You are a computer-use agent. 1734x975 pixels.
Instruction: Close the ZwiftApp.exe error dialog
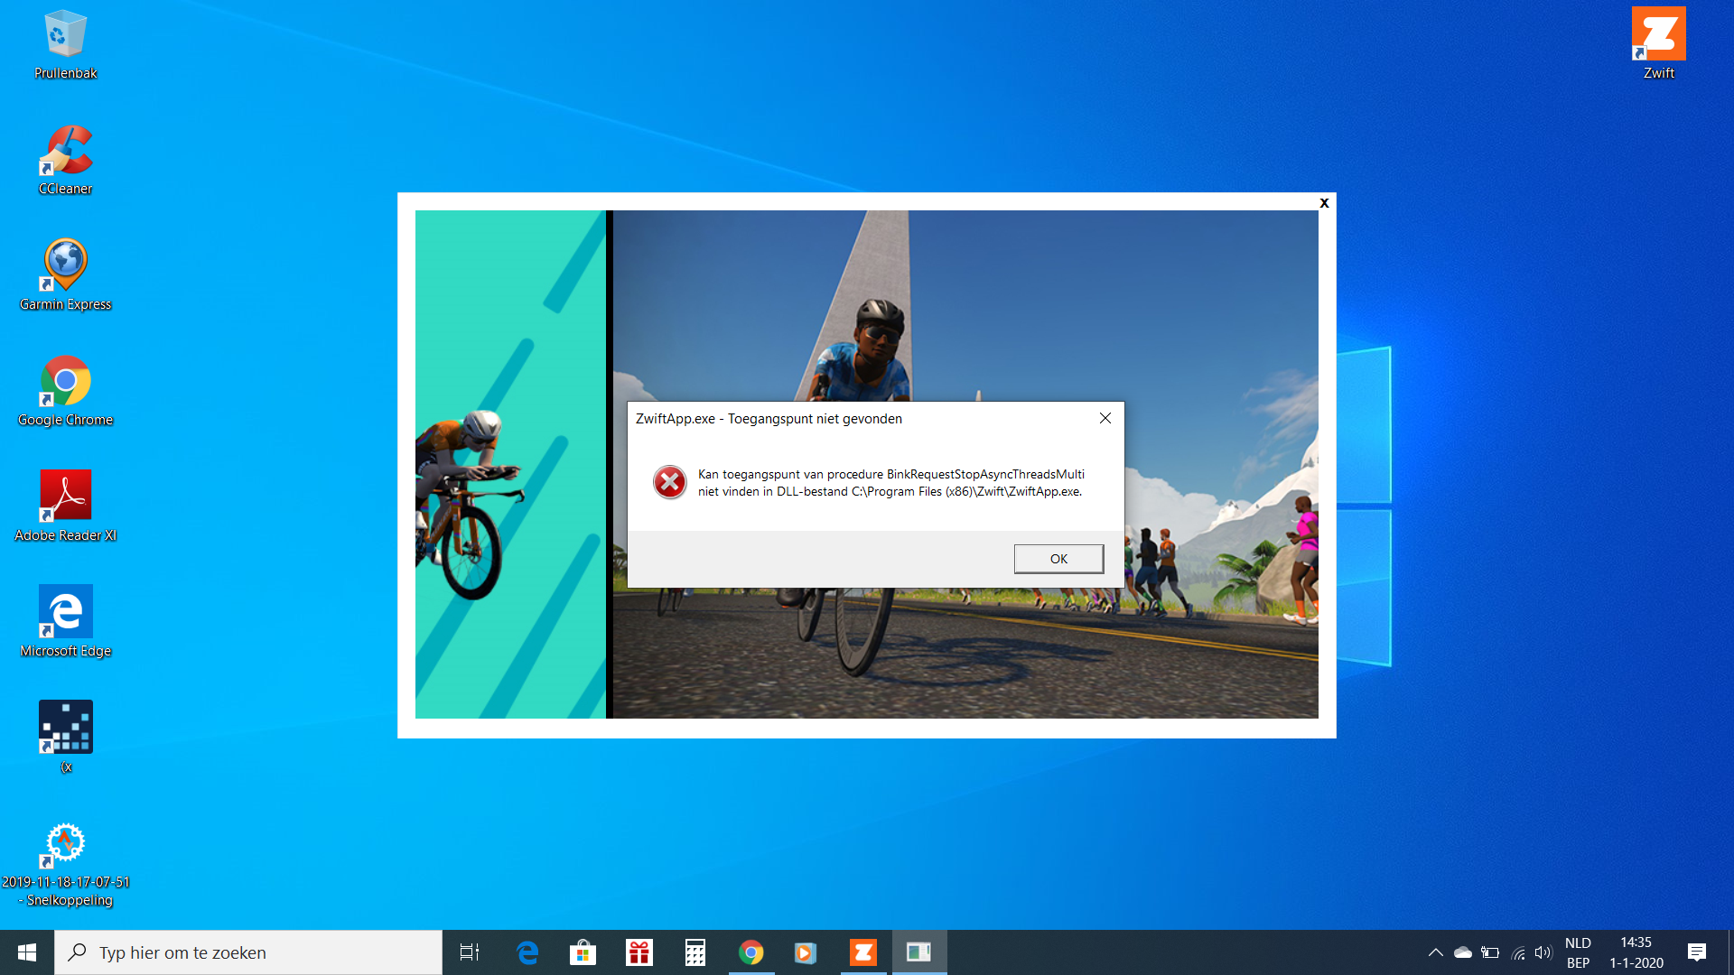(x=1105, y=418)
